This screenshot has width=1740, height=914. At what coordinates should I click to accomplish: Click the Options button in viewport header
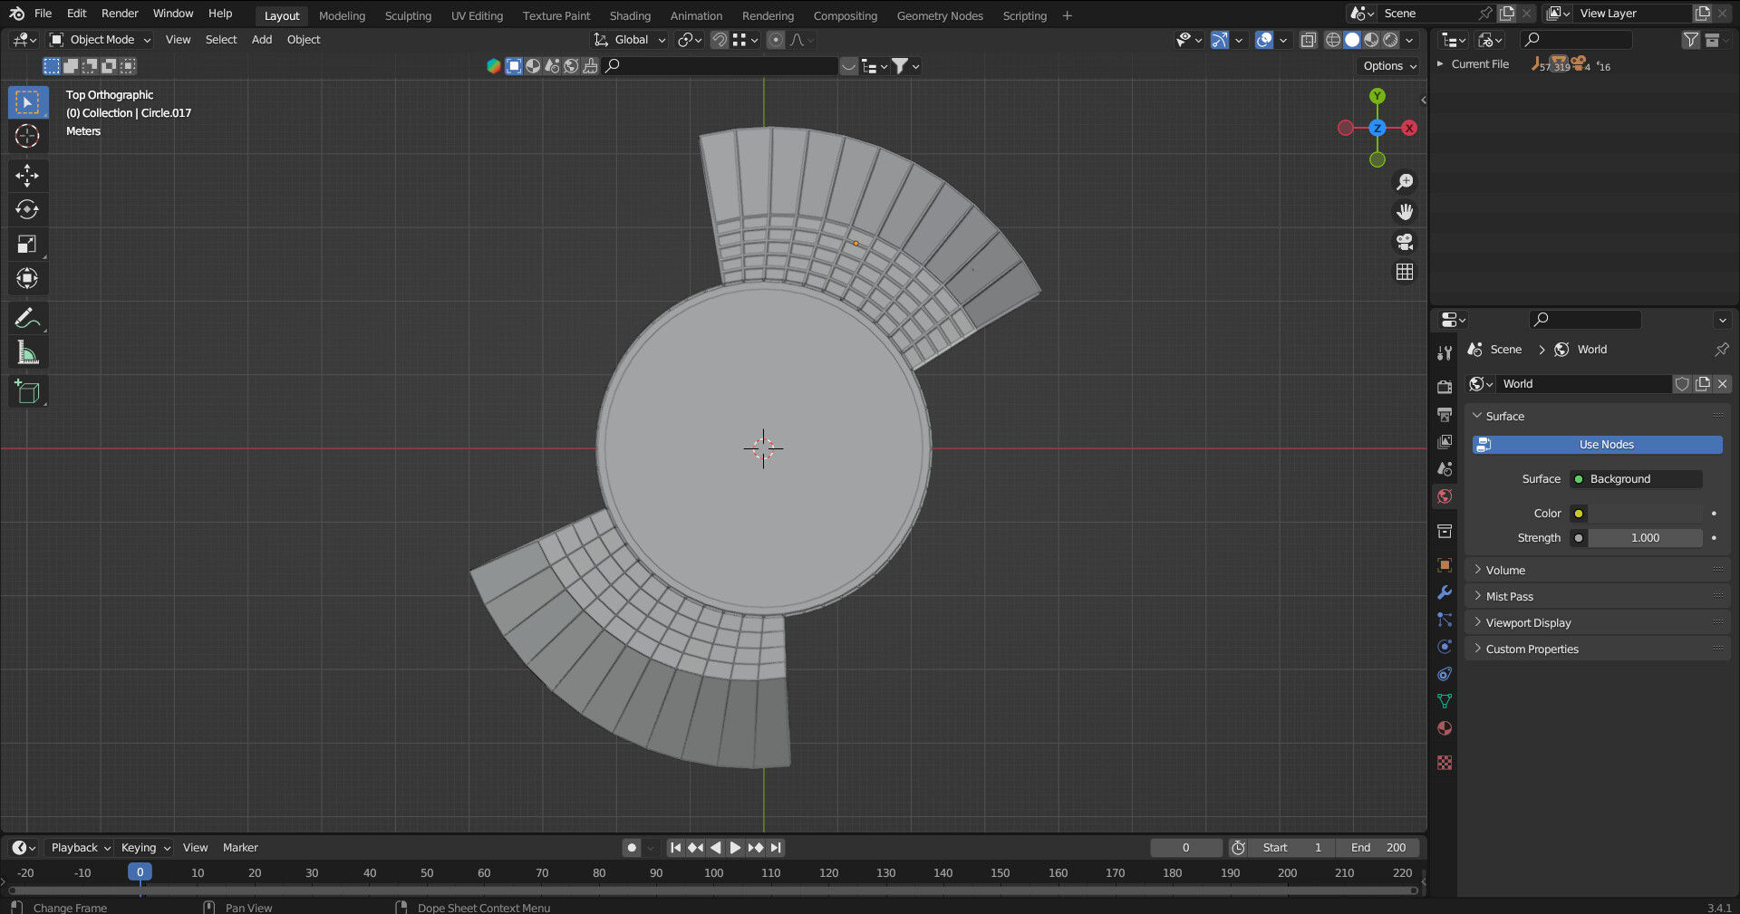coord(1388,66)
